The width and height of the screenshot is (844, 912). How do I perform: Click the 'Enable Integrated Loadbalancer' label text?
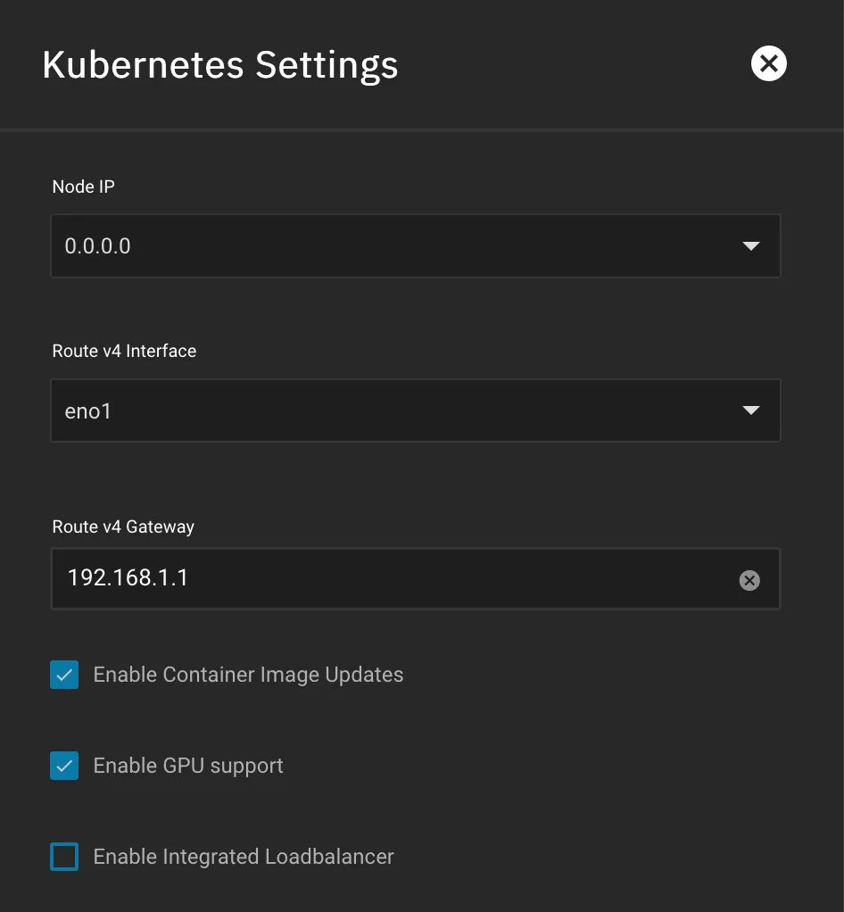click(x=244, y=857)
